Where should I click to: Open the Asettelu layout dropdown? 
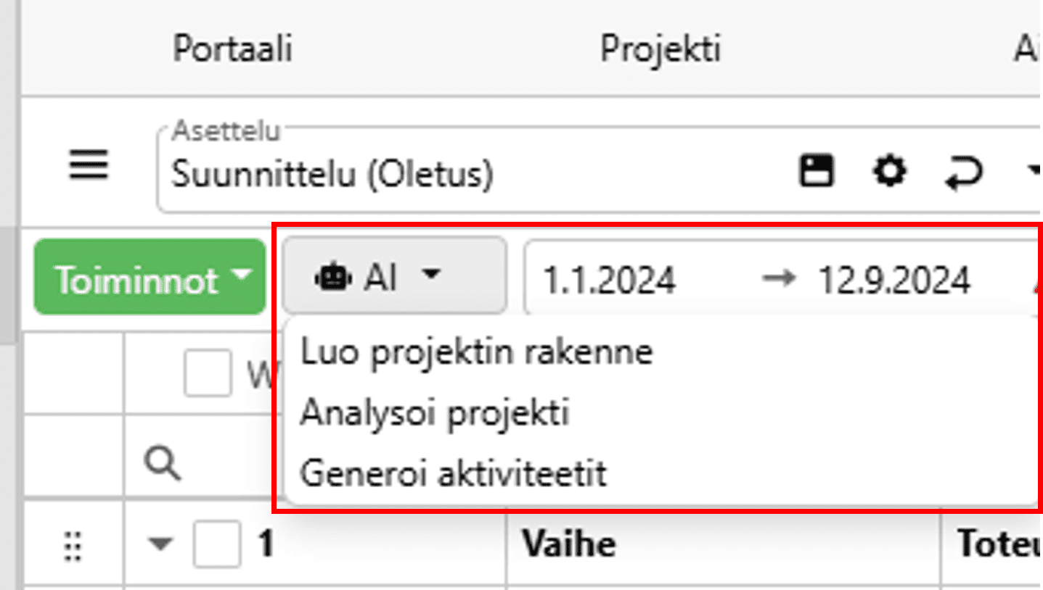[1034, 171]
